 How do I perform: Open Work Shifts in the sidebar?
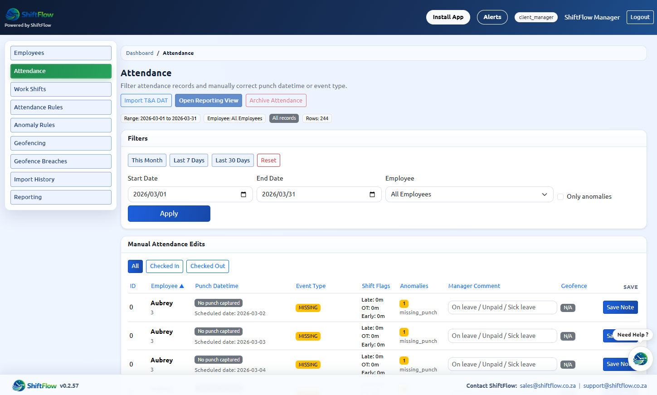click(61, 89)
